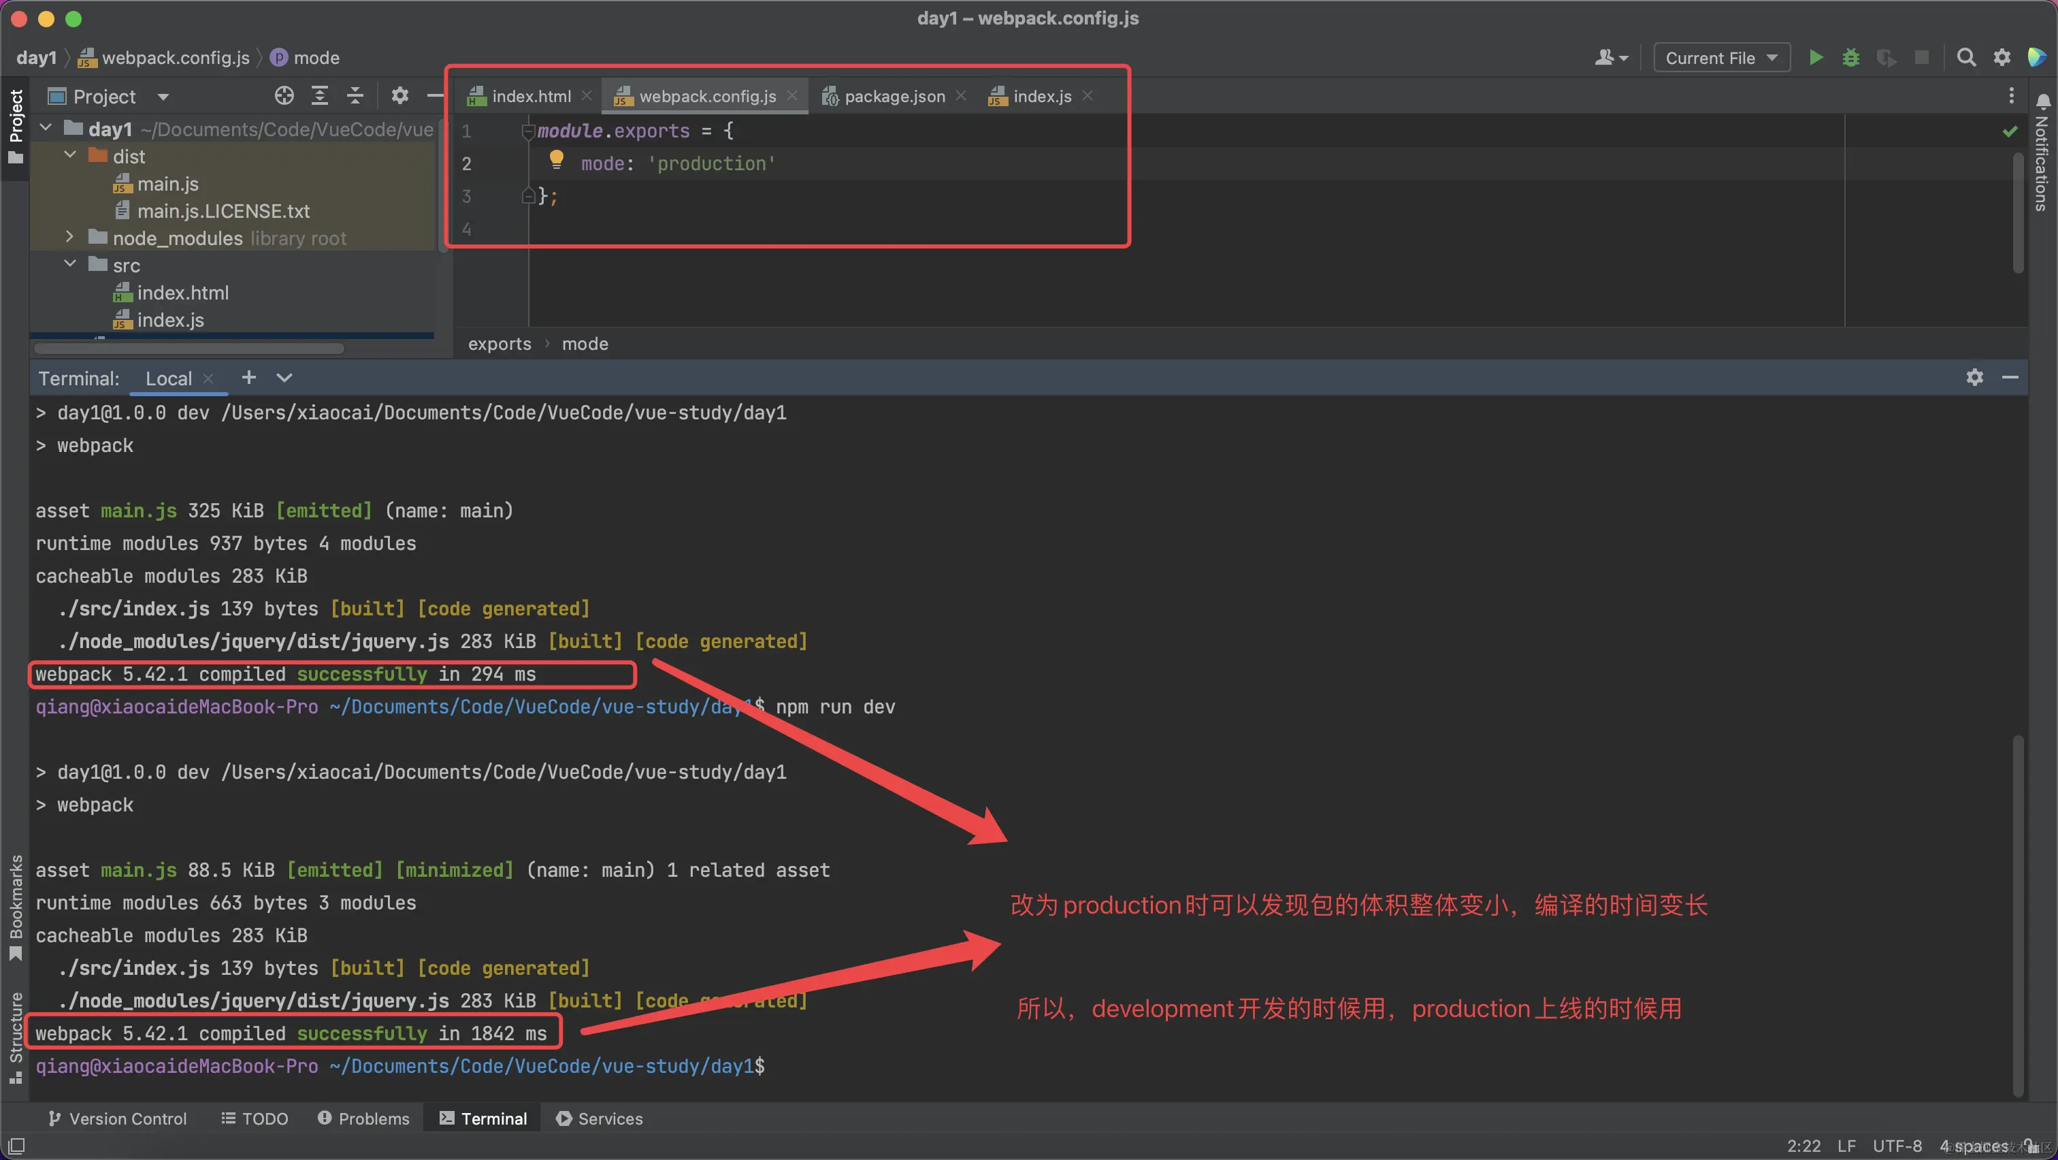
Task: Click Expand All icon in Project panel
Action: pyautogui.click(x=320, y=97)
